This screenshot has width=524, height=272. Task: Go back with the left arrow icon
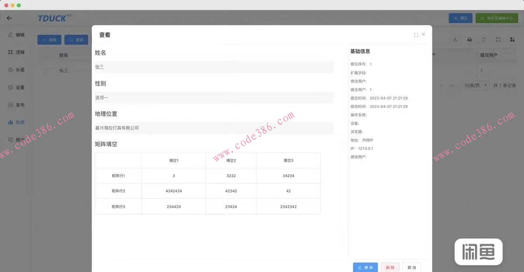9,18
